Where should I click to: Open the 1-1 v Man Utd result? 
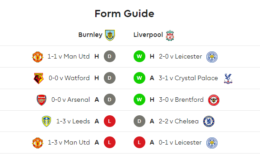69,56
